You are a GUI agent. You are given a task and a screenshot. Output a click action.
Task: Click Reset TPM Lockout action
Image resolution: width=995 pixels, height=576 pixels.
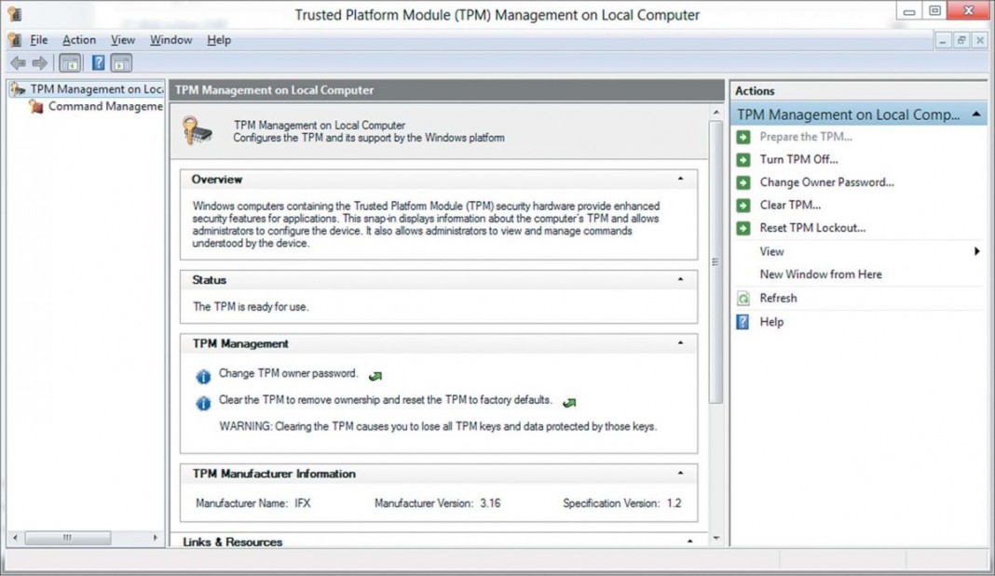tap(812, 228)
